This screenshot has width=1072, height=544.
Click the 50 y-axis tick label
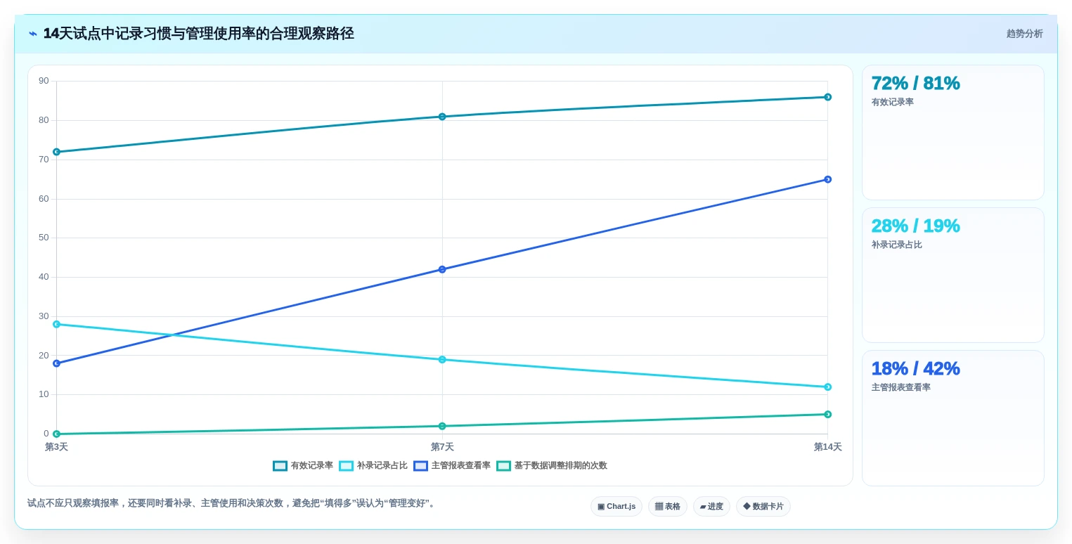point(44,238)
